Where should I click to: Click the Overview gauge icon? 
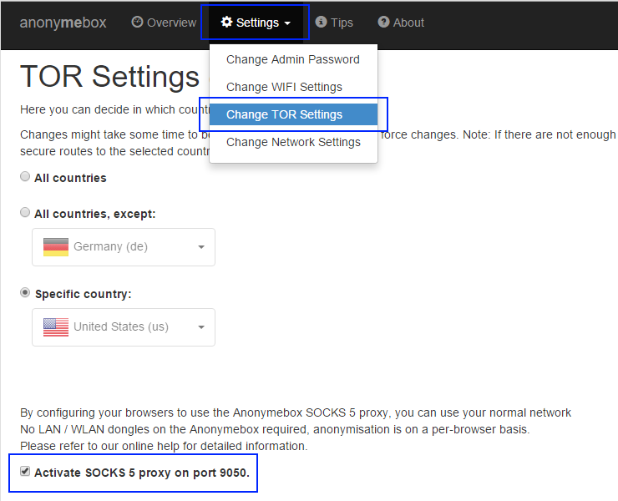point(137,22)
